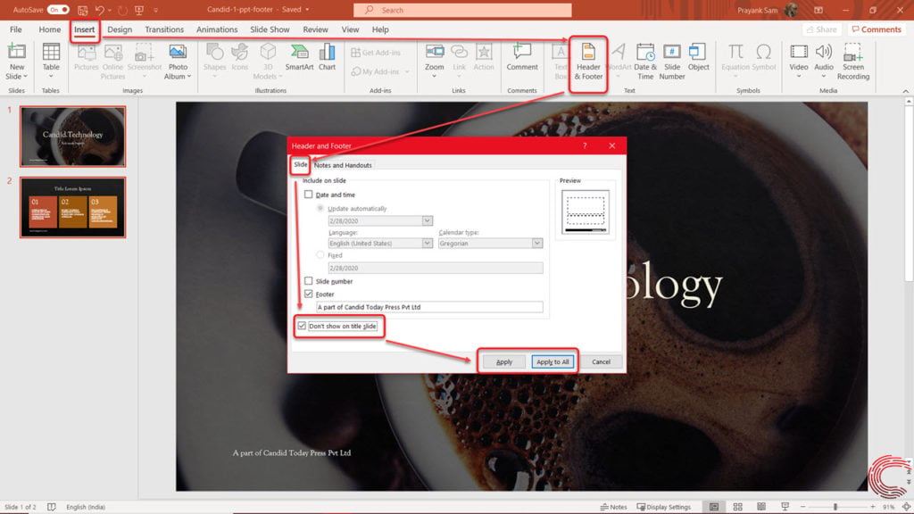Expand the Table dropdown arrow
914x514 pixels.
coord(51,77)
